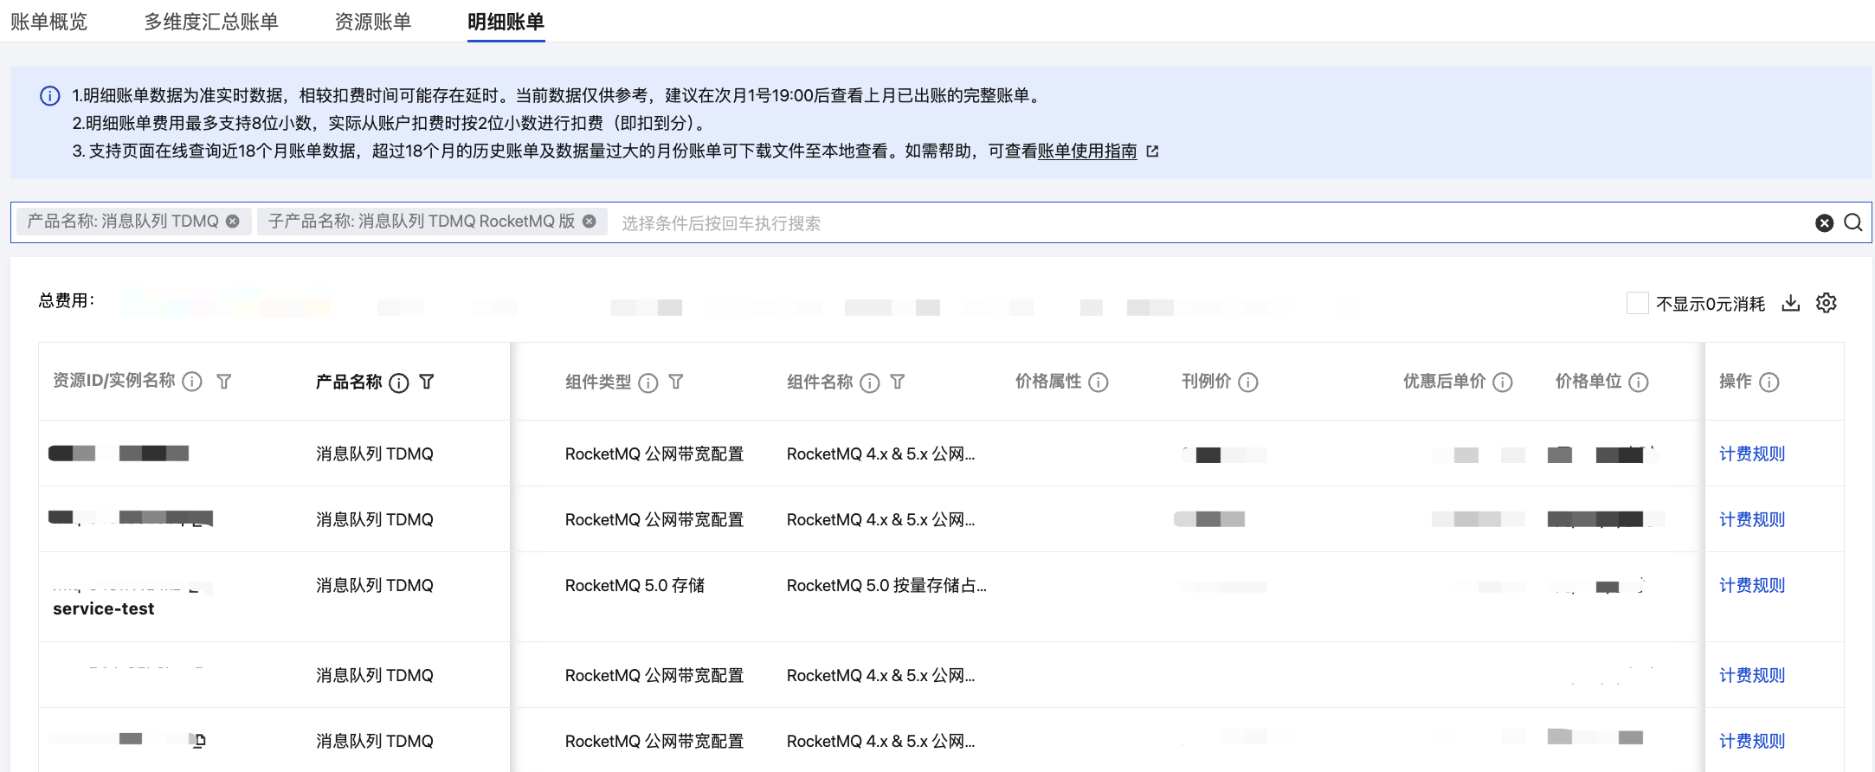Click the magnifier search icon
This screenshot has width=1875, height=772.
coord(1853,222)
